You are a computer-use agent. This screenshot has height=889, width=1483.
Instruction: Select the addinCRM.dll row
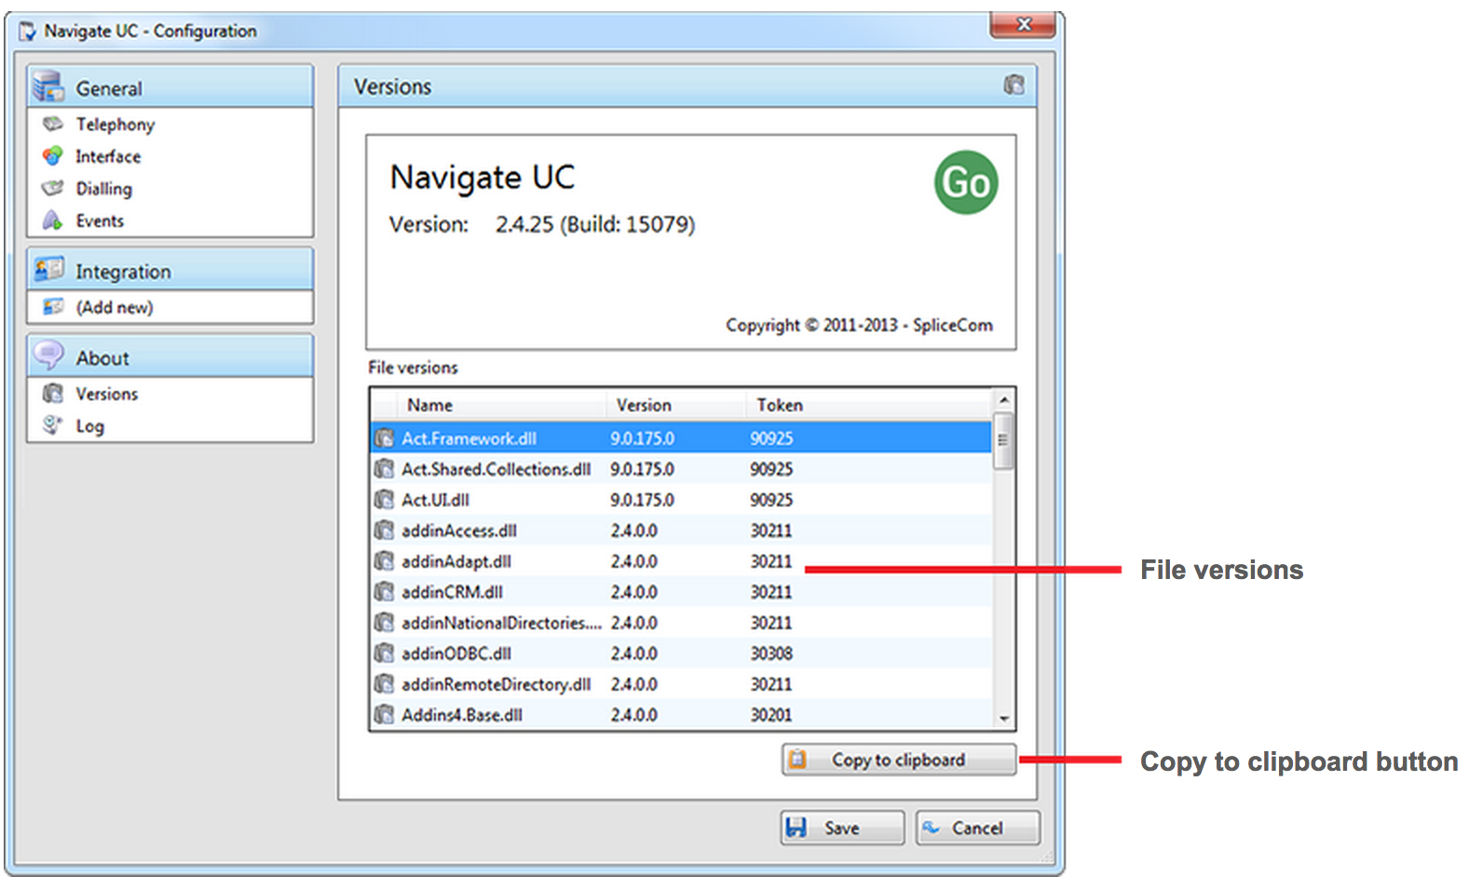pos(682,592)
